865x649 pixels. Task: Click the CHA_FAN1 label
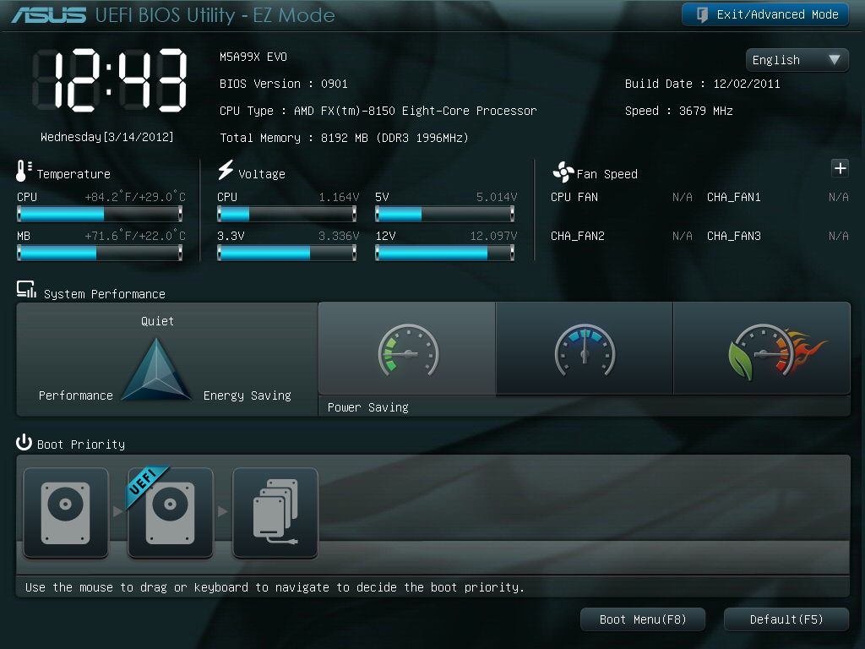click(734, 197)
